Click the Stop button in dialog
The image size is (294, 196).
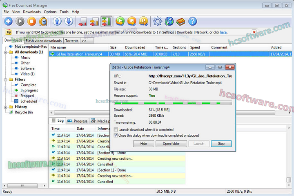[221, 144]
